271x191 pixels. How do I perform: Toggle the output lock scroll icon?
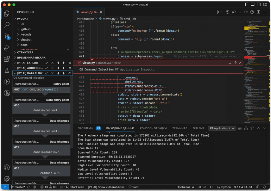click(246, 128)
